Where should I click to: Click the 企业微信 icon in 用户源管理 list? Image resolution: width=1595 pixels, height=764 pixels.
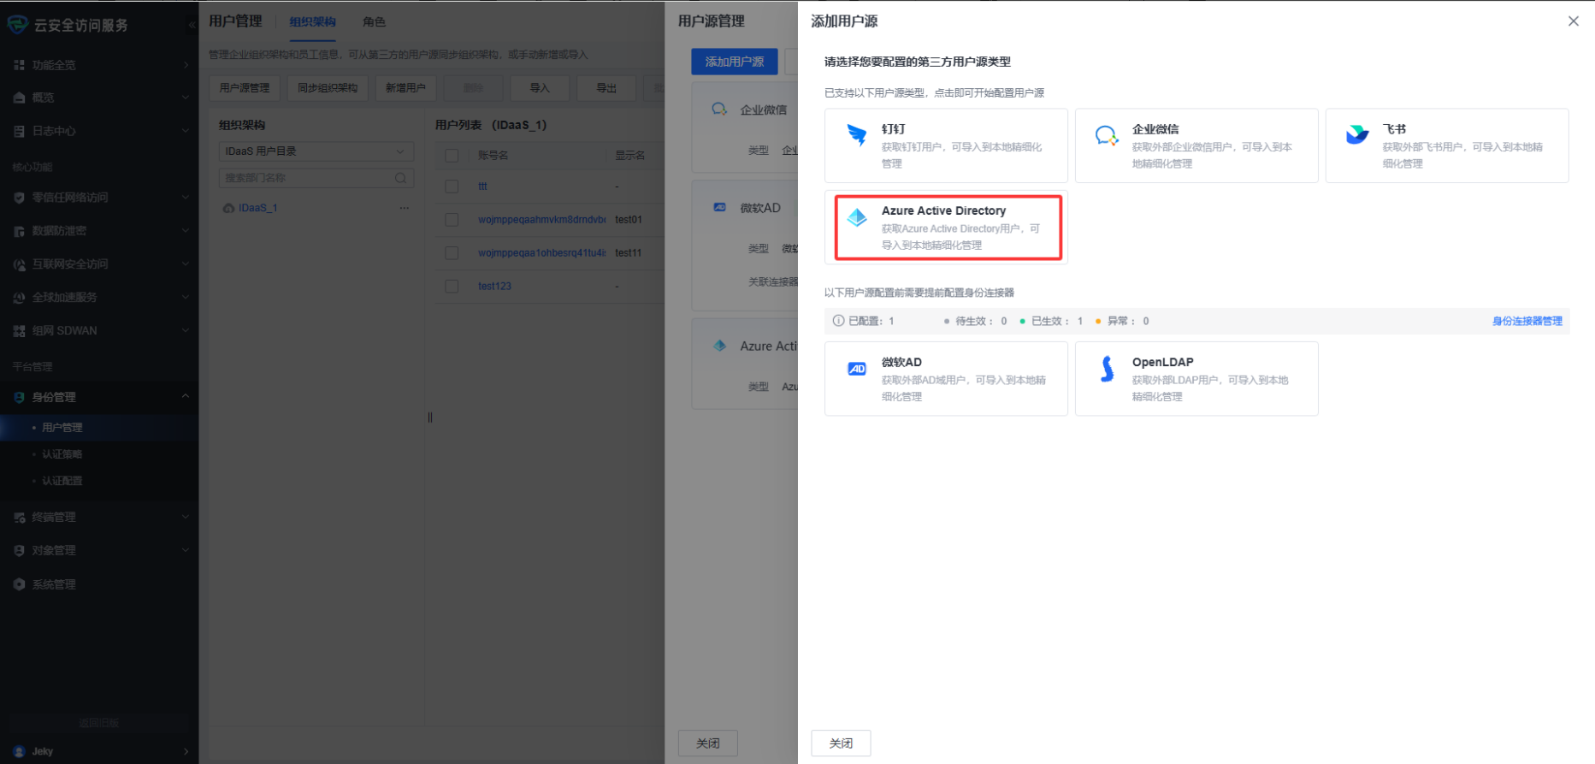[719, 110]
